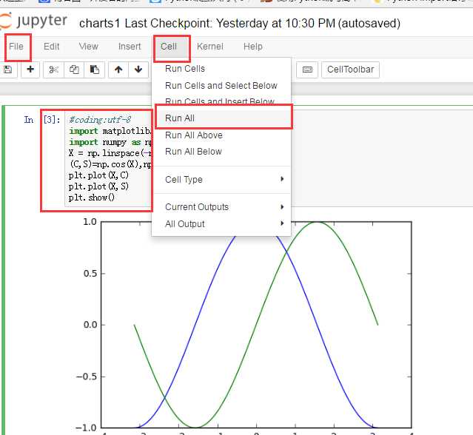Viewport: 473px width, 435px height.
Task: Select Run All Above
Action: (x=221, y=135)
